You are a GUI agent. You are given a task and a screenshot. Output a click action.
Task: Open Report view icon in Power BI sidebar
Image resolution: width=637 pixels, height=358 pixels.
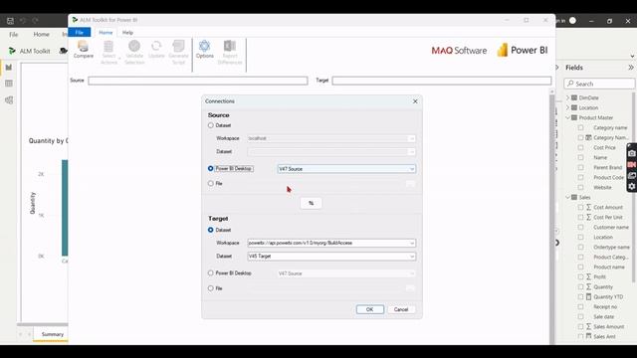click(x=9, y=68)
